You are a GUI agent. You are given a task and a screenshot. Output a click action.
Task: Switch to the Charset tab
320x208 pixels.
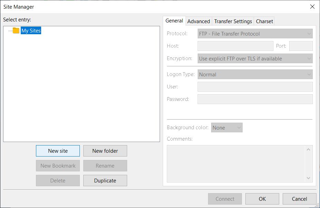(x=264, y=21)
